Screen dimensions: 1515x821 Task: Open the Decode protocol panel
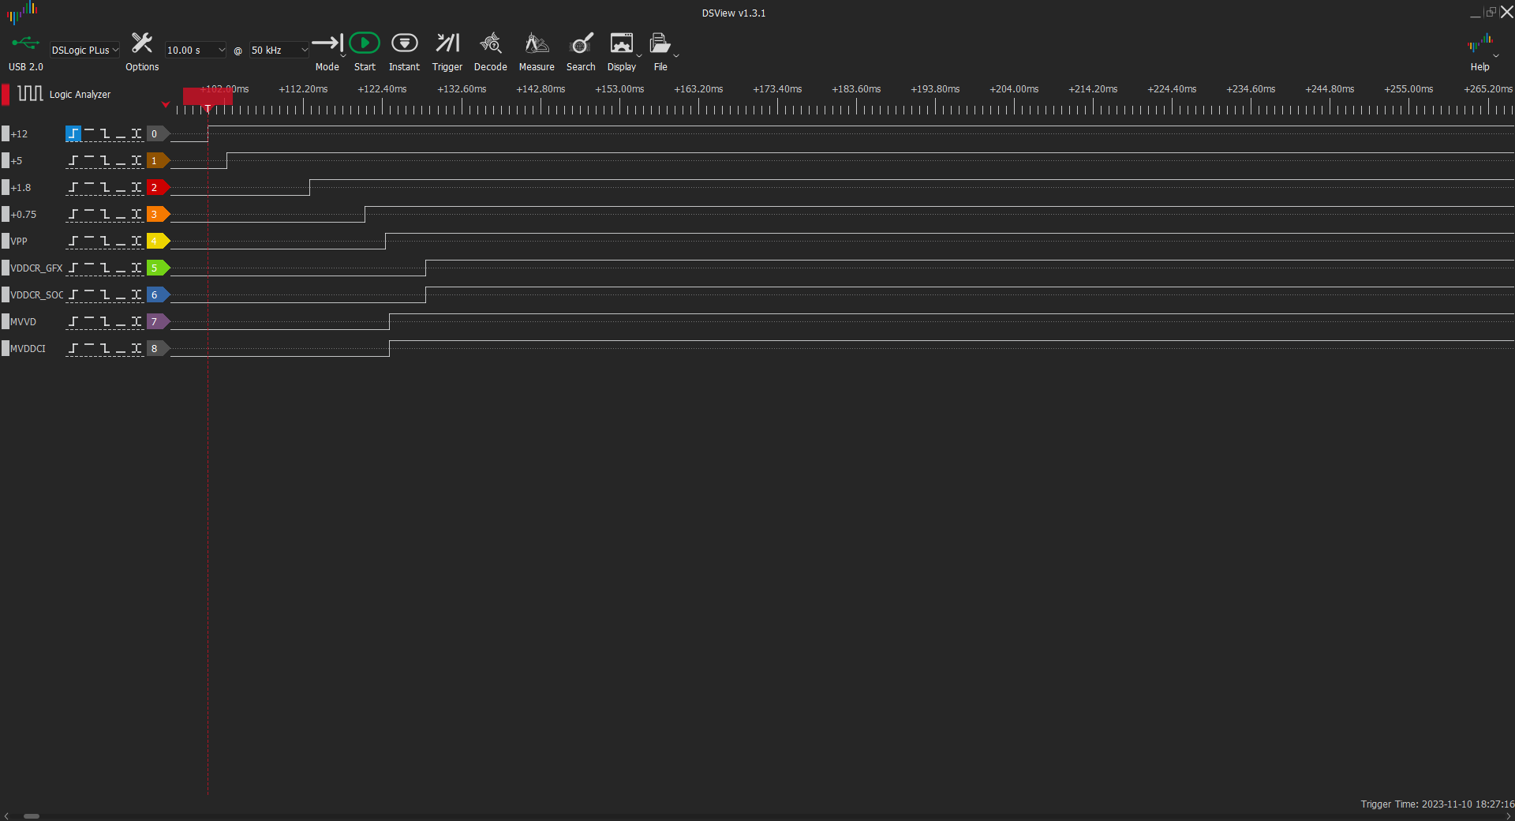coord(490,43)
